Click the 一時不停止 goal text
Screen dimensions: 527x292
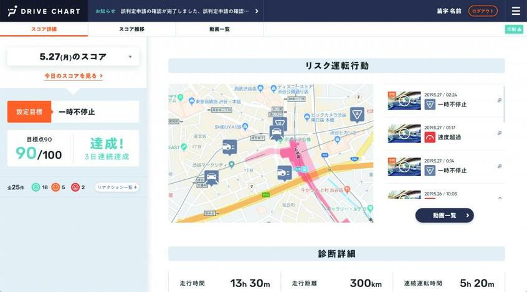pyautogui.click(x=77, y=112)
